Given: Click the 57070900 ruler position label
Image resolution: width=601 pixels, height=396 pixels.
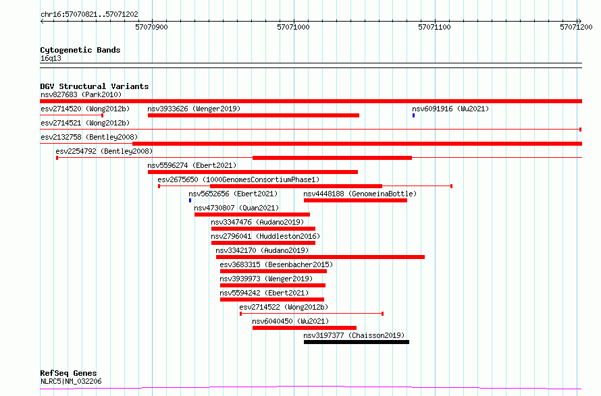Looking at the screenshot, I should (x=151, y=27).
